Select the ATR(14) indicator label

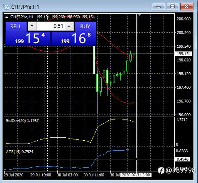click(x=20, y=152)
